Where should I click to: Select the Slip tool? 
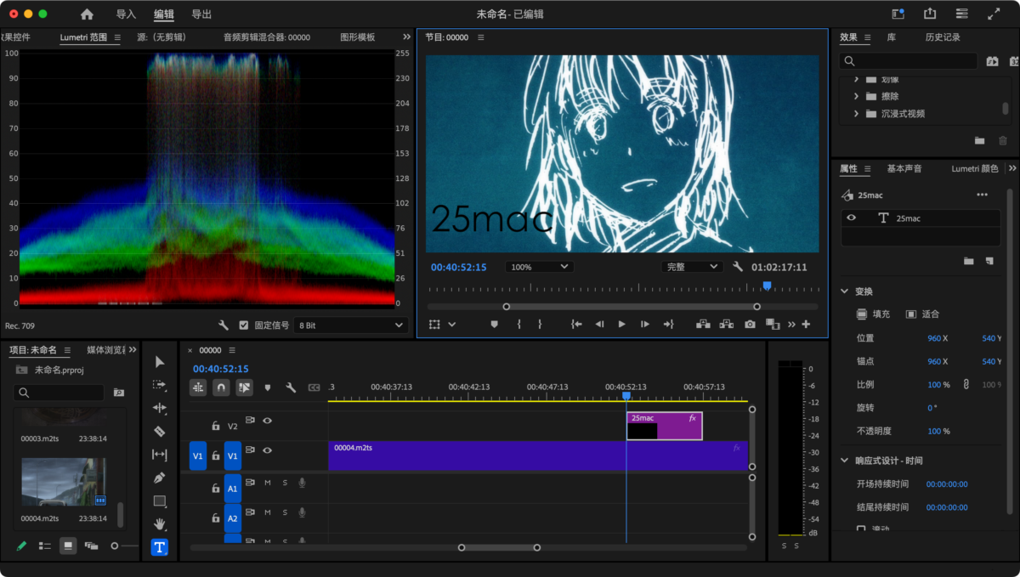pyautogui.click(x=160, y=455)
